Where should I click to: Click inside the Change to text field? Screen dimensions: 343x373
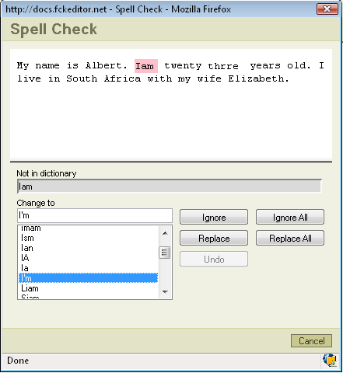pos(95,215)
